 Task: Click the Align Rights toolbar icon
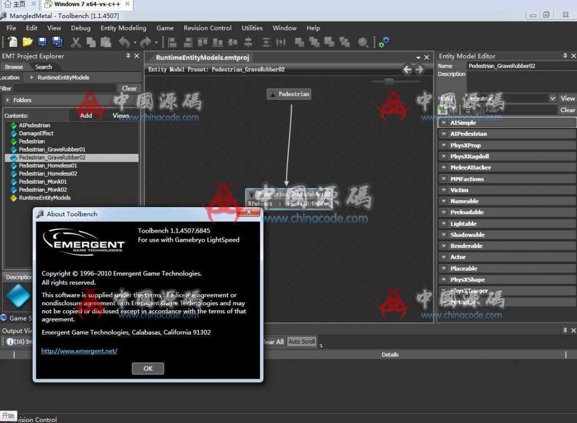(188, 43)
